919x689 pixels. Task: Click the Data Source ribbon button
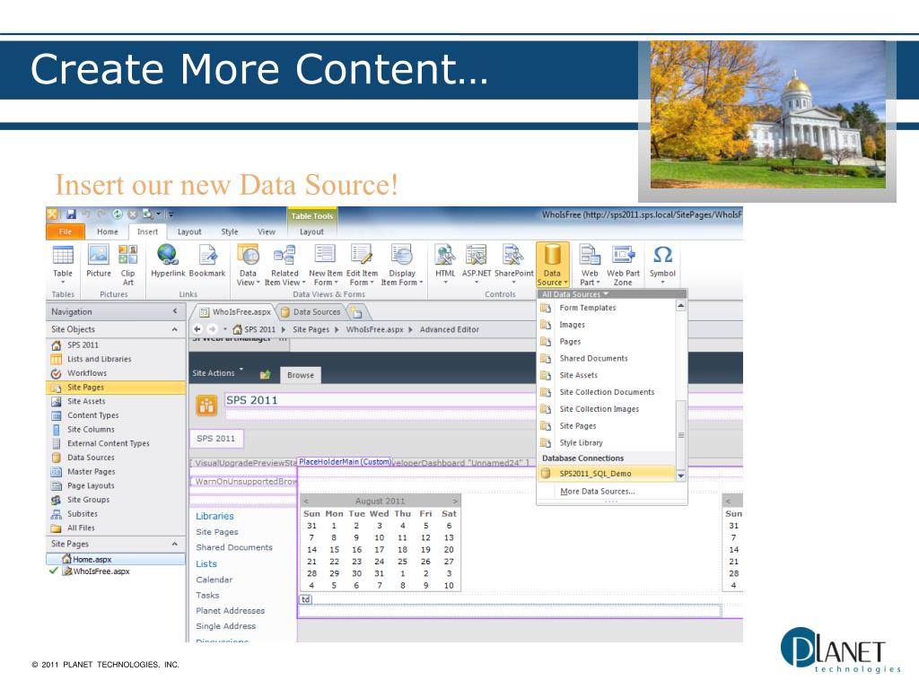coord(552,265)
